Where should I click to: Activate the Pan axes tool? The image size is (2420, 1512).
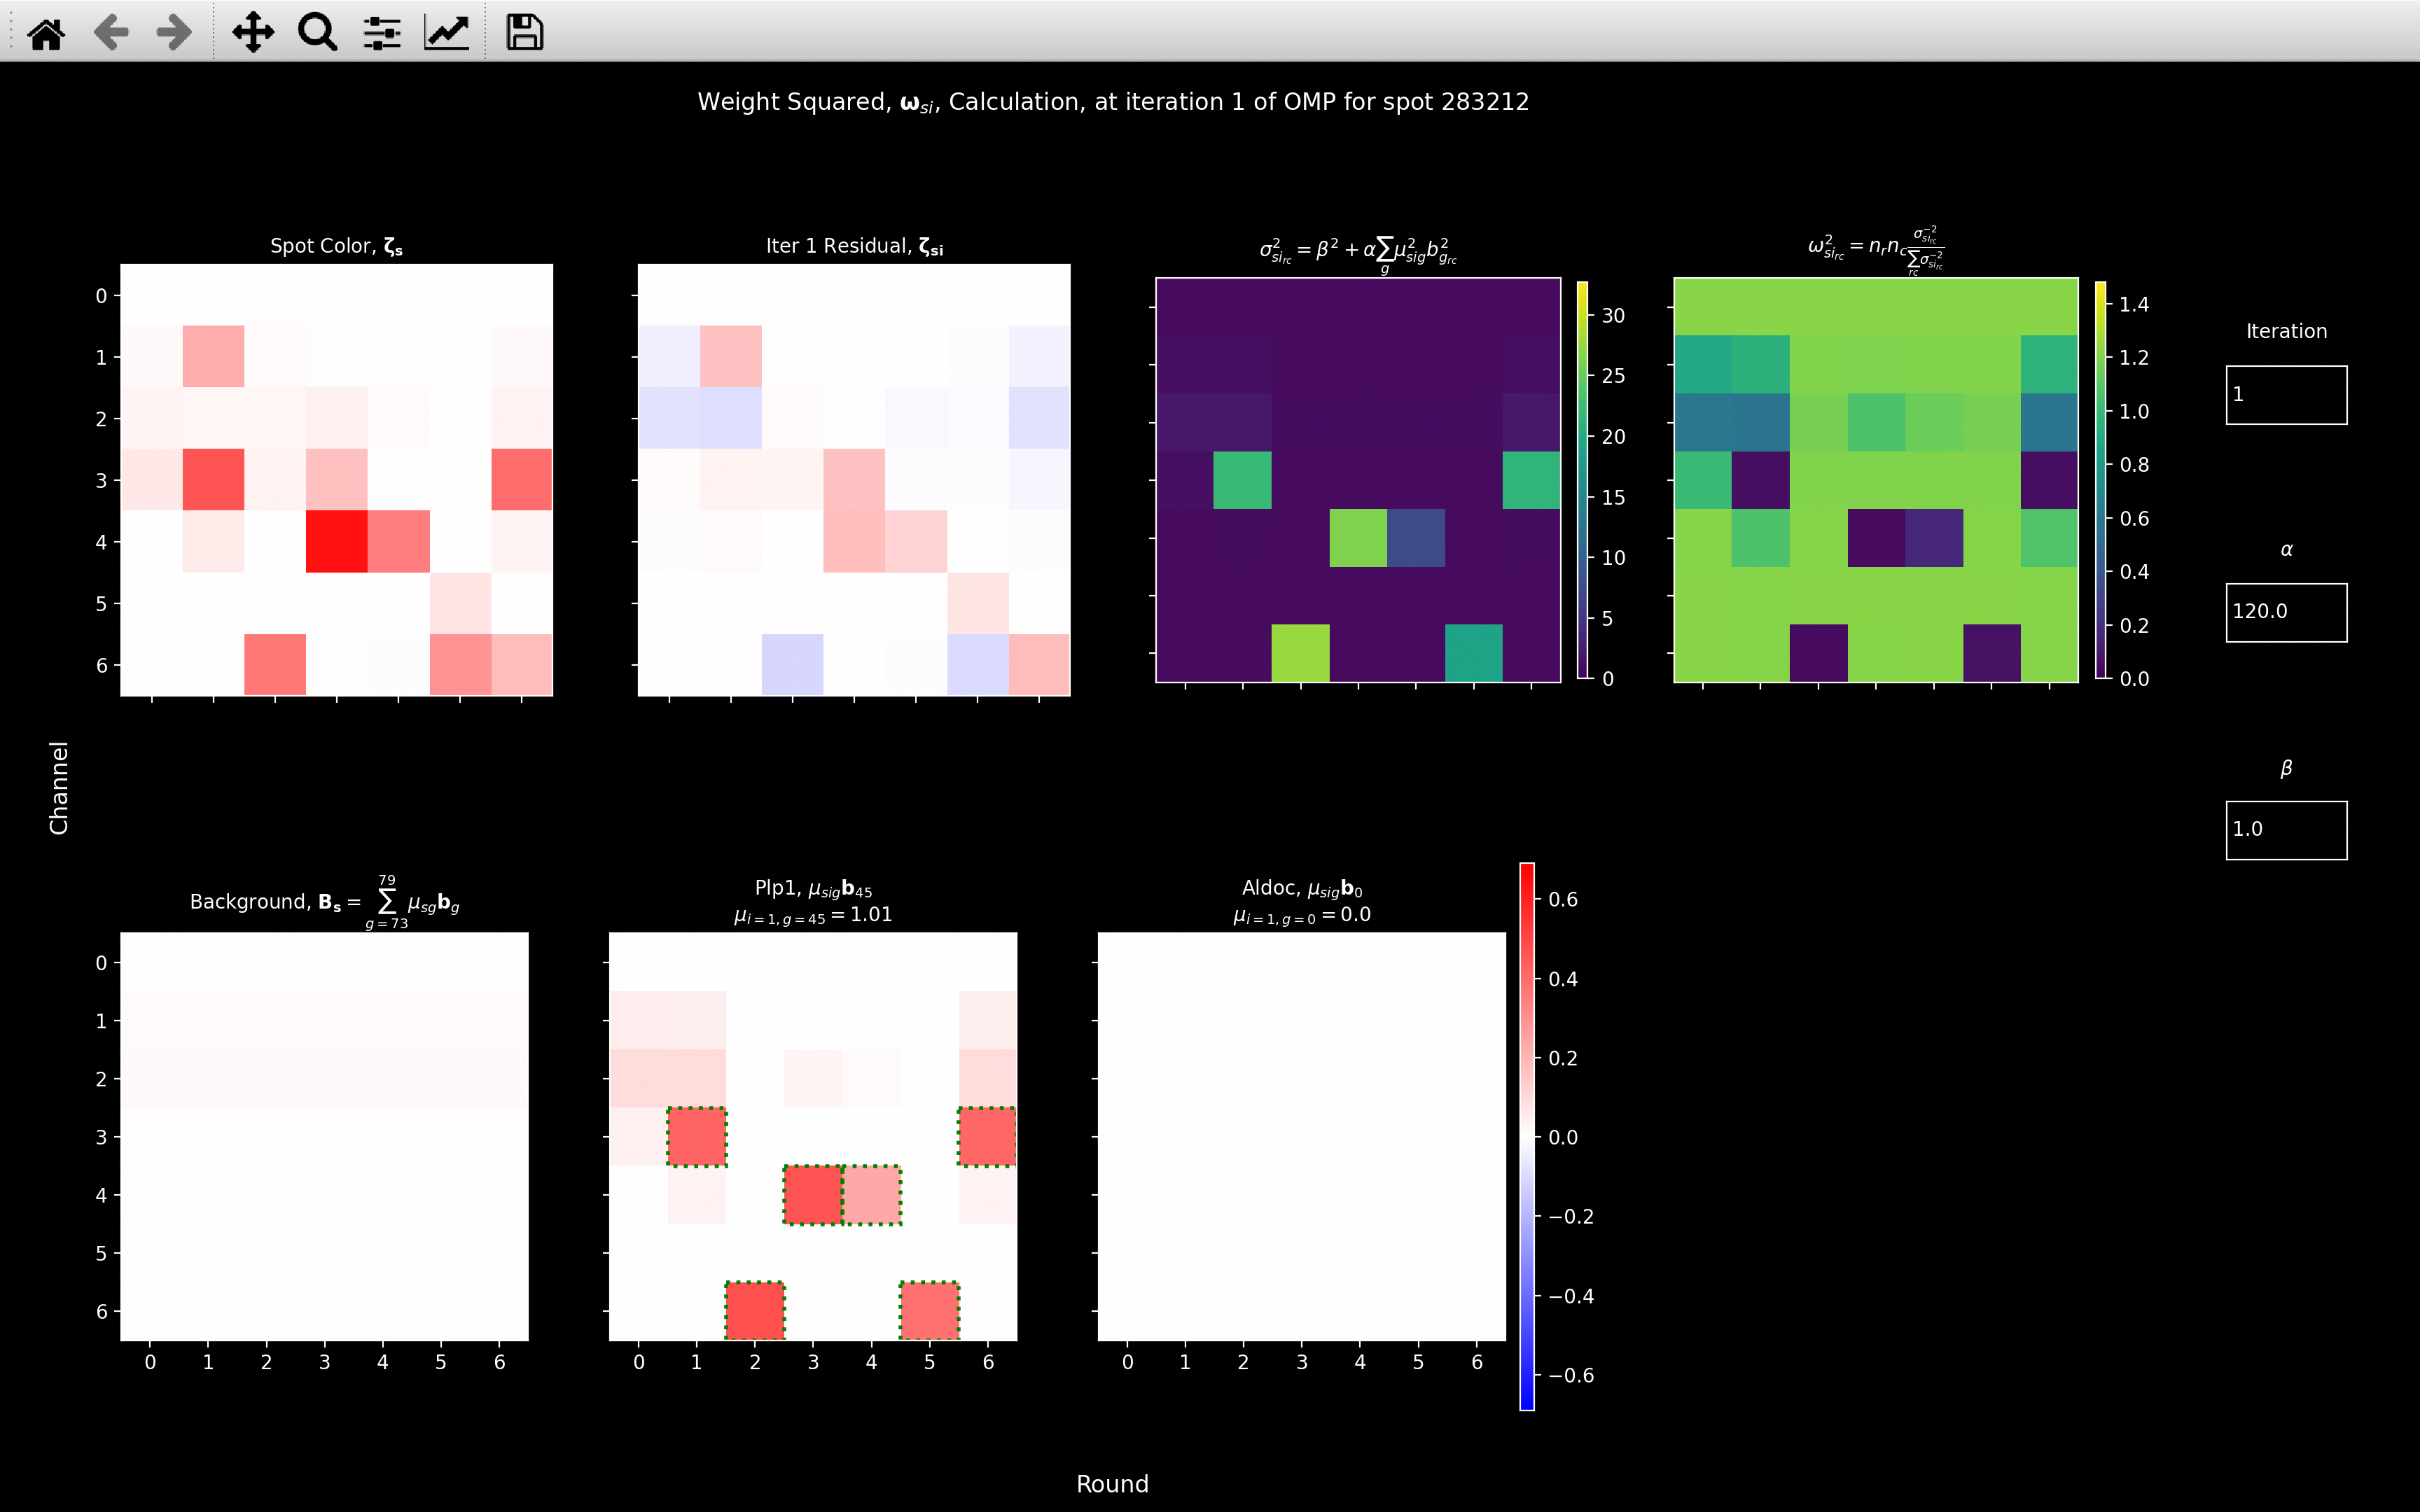(253, 33)
